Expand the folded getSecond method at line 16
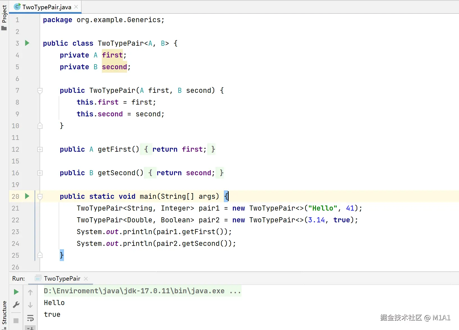This screenshot has height=330, width=459. pyautogui.click(x=40, y=173)
